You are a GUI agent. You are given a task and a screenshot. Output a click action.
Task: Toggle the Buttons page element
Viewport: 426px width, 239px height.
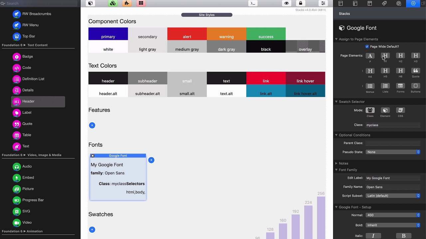coord(416,86)
